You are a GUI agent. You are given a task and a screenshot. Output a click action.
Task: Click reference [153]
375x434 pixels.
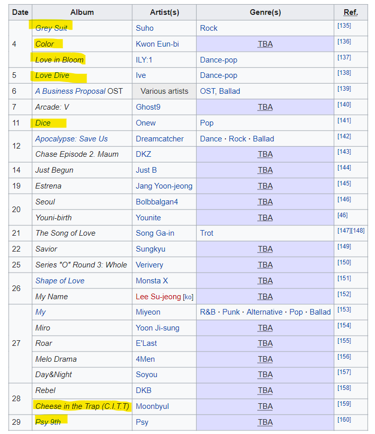point(344,309)
